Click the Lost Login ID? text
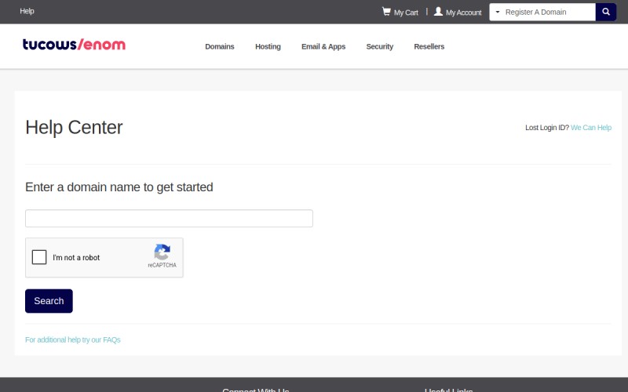 tap(546, 128)
